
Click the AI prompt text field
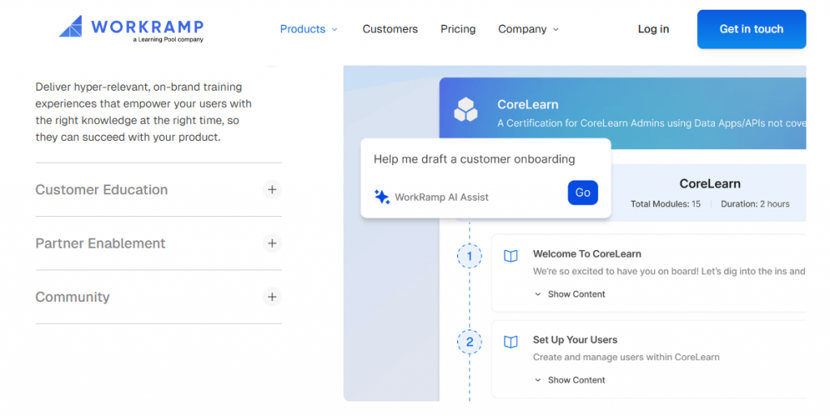tap(474, 159)
